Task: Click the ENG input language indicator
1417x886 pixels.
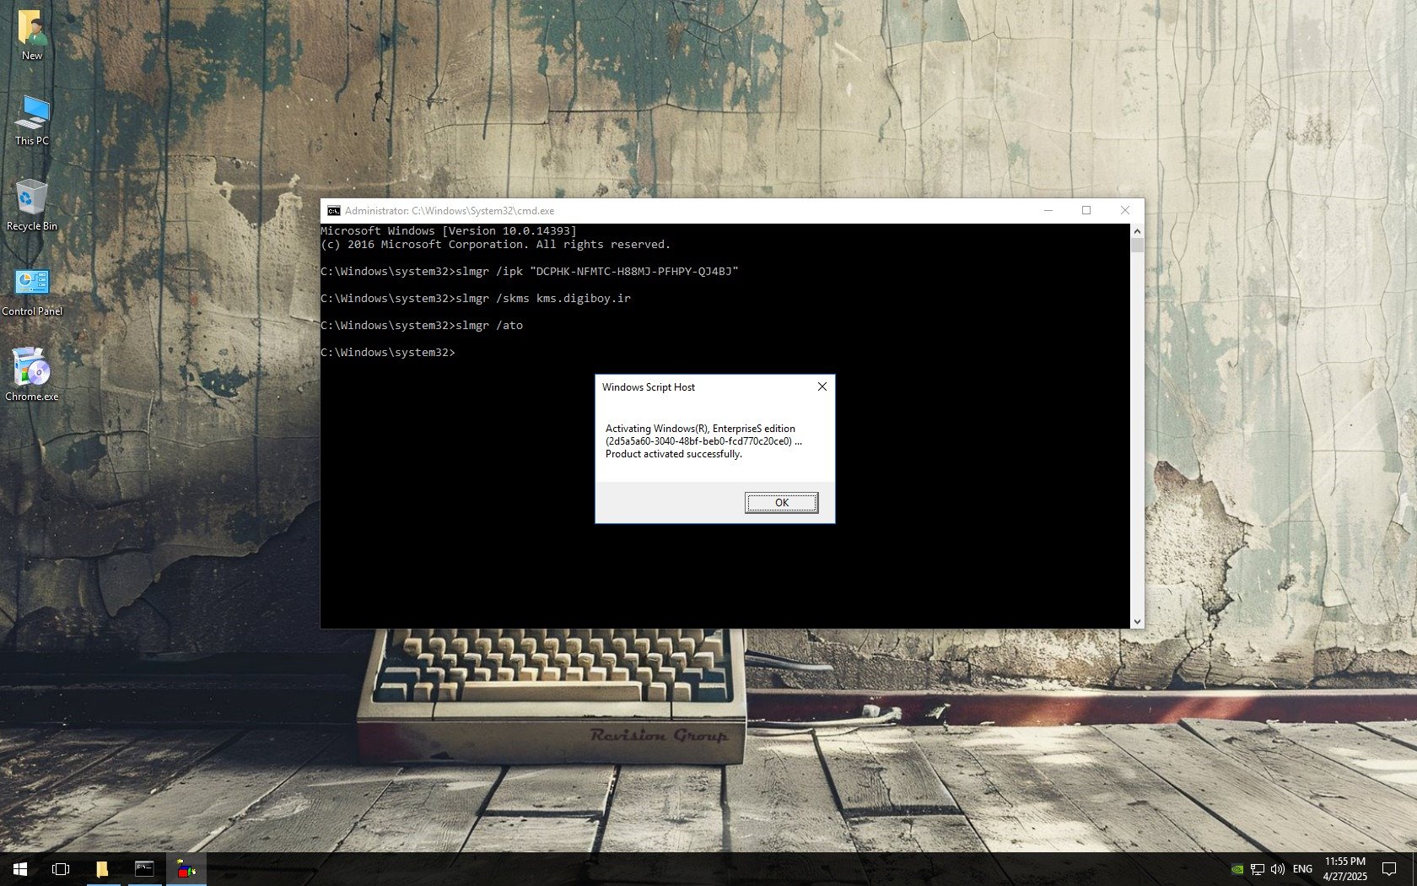Action: point(1302,869)
